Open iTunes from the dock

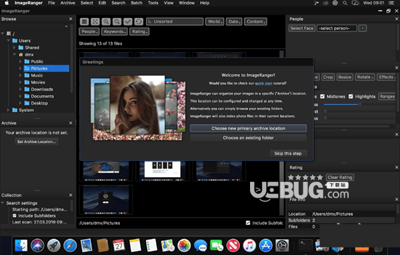click(249, 245)
